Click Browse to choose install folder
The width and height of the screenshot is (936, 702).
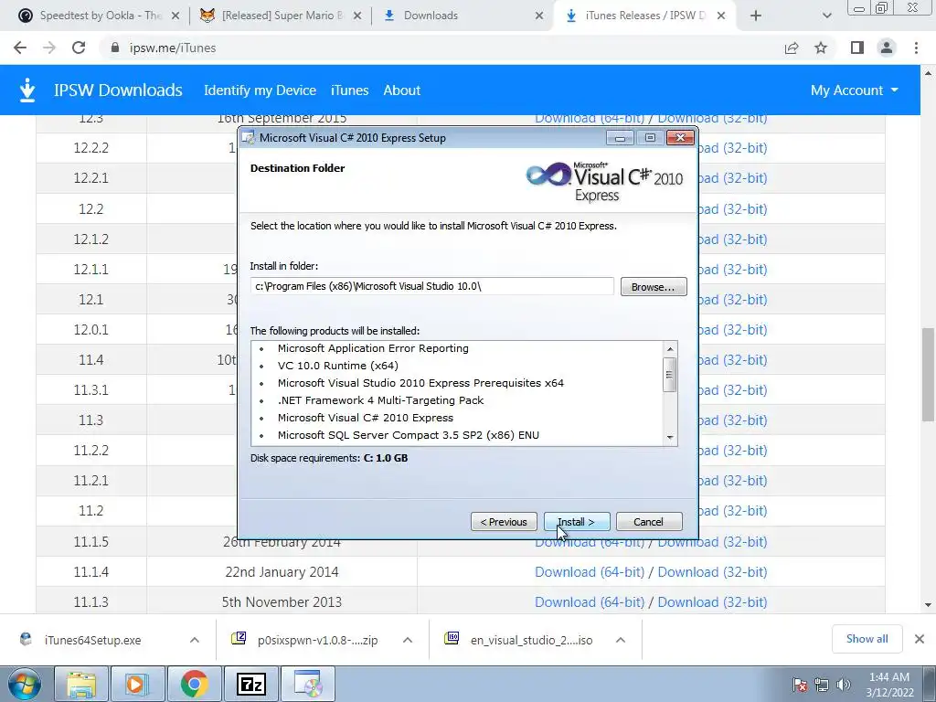click(654, 286)
